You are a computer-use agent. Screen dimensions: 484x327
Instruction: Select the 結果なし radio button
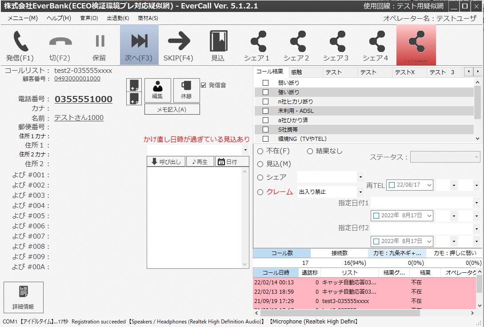pyautogui.click(x=310, y=151)
